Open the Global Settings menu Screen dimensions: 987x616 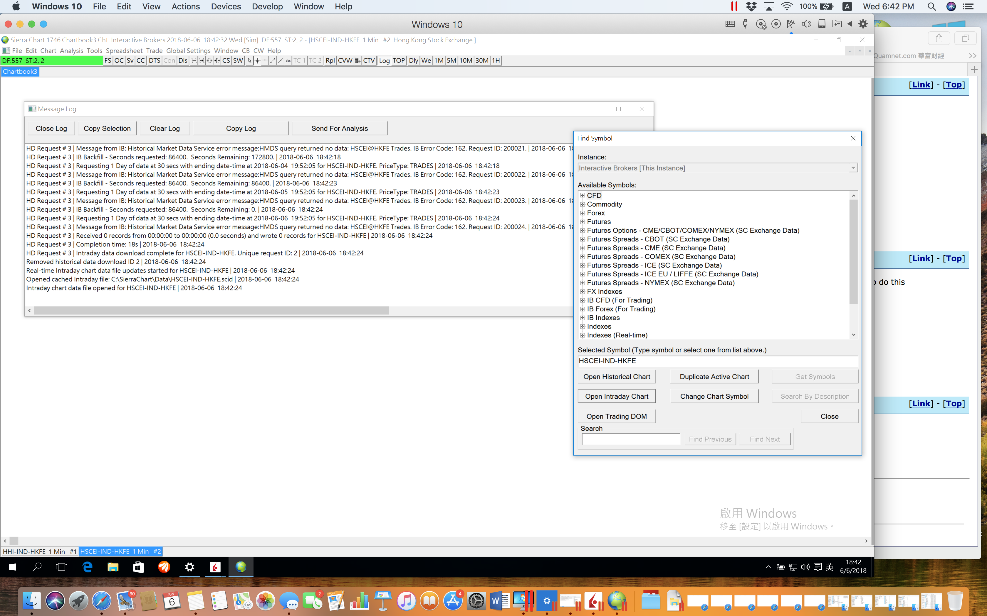[188, 50]
